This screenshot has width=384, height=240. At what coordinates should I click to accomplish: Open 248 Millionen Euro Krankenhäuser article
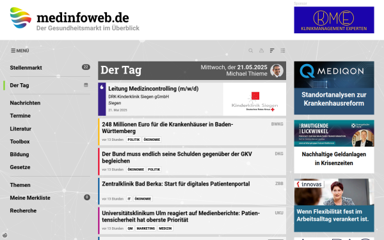(167, 127)
